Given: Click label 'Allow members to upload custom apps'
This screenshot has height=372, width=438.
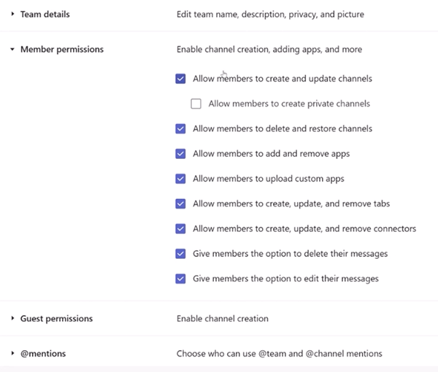Looking at the screenshot, I should coord(269,179).
